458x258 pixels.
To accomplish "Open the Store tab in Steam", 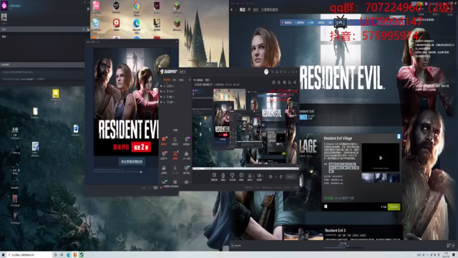I will (x=243, y=9).
